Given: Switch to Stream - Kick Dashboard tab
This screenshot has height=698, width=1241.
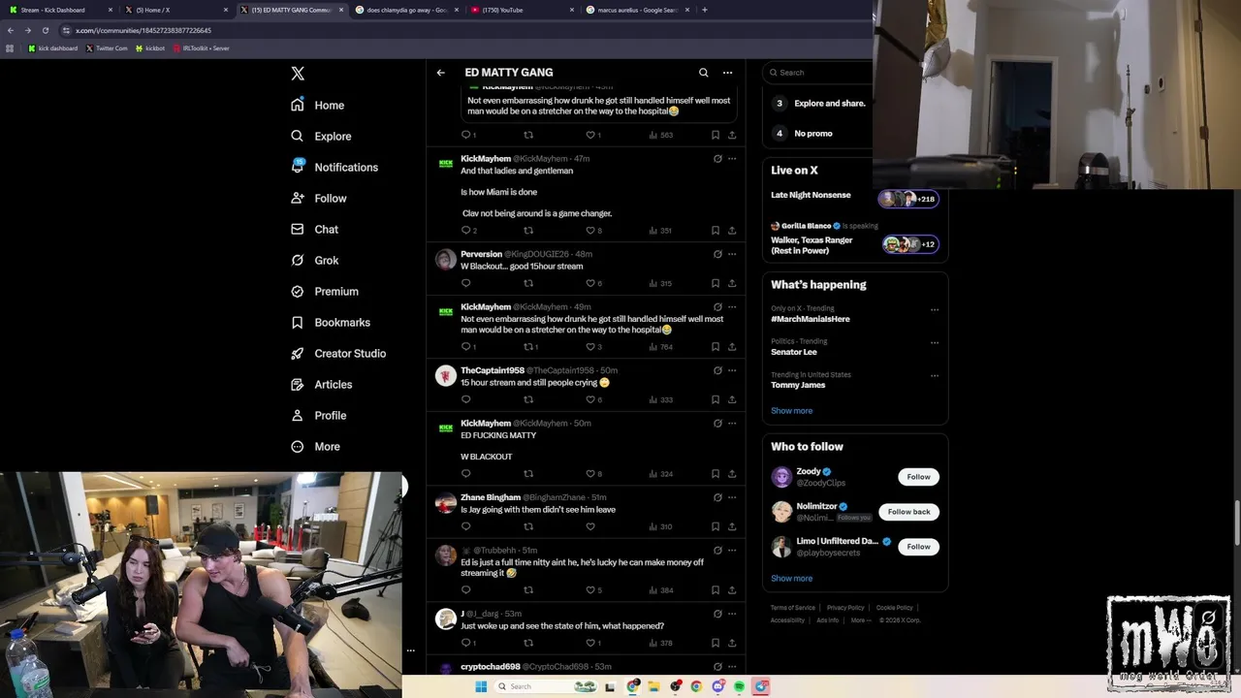Looking at the screenshot, I should (x=58, y=10).
